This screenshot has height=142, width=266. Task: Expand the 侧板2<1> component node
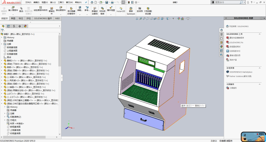click(2, 60)
